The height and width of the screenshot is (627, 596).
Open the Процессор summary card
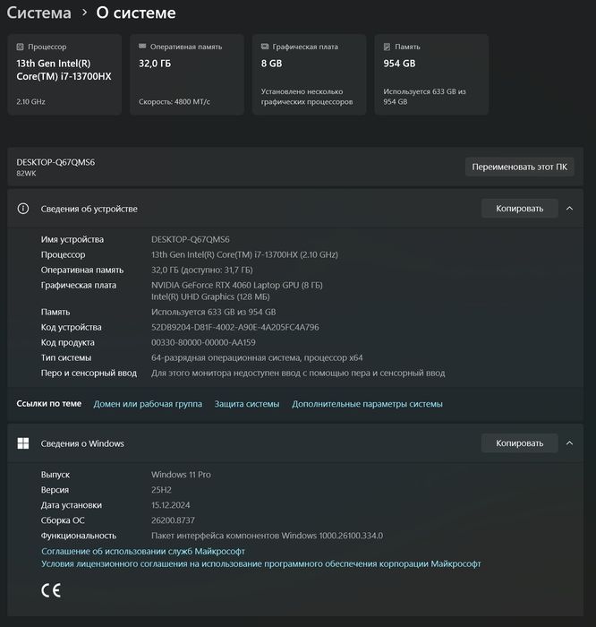(x=64, y=74)
